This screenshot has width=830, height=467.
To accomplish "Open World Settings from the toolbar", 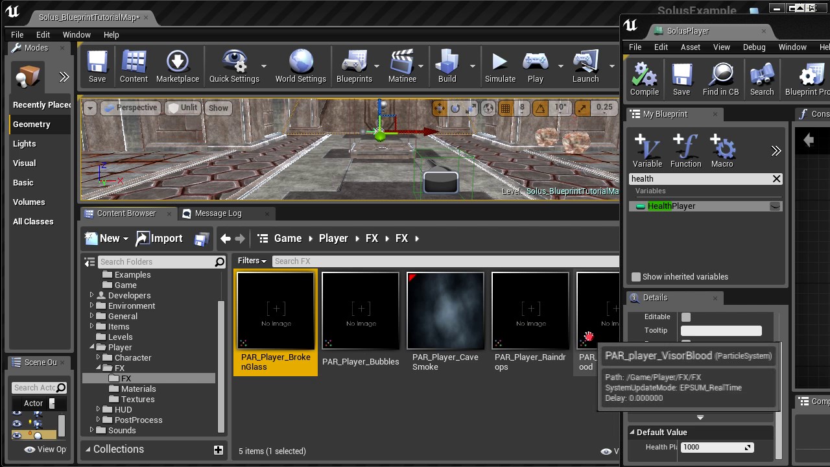I will (x=301, y=66).
